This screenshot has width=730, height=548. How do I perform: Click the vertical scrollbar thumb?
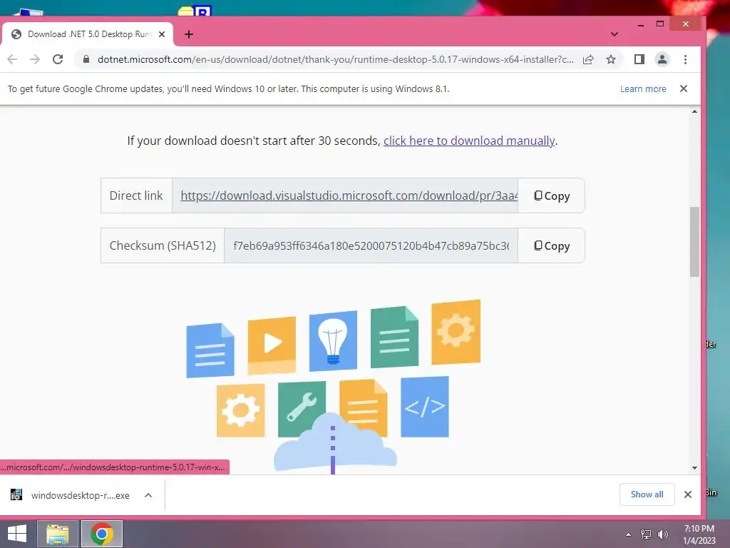(694, 242)
